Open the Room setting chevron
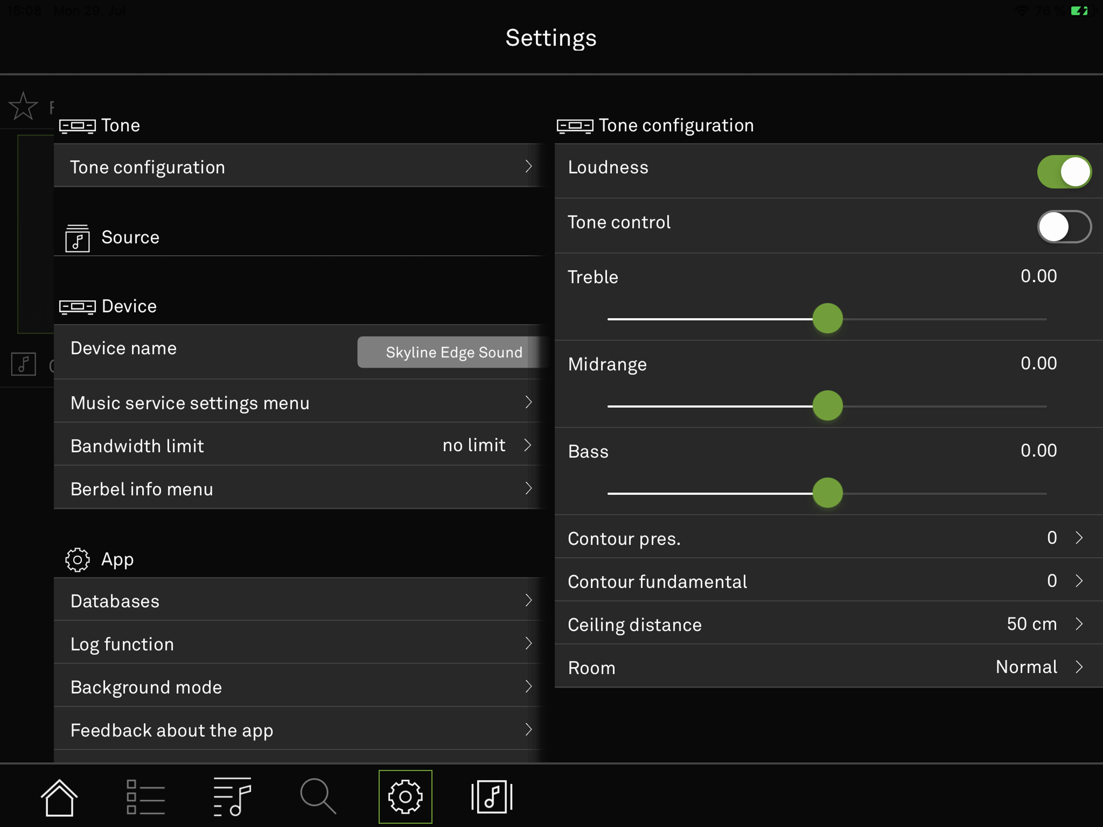Image resolution: width=1103 pixels, height=827 pixels. click(x=1079, y=667)
